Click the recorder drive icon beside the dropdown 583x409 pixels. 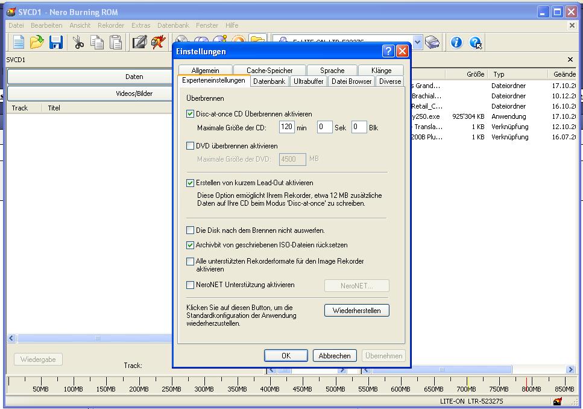point(432,42)
